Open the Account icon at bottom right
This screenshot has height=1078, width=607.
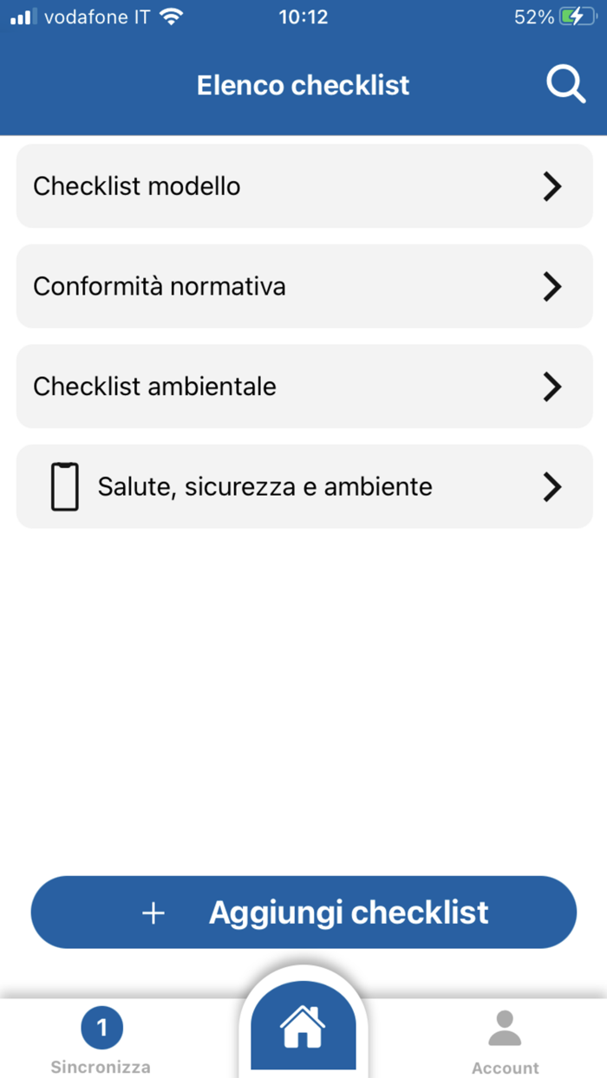coord(504,1028)
